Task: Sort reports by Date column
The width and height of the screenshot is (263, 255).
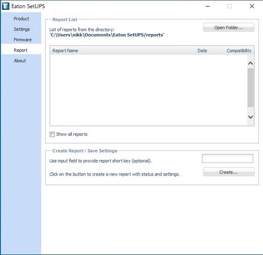Action: pyautogui.click(x=202, y=51)
